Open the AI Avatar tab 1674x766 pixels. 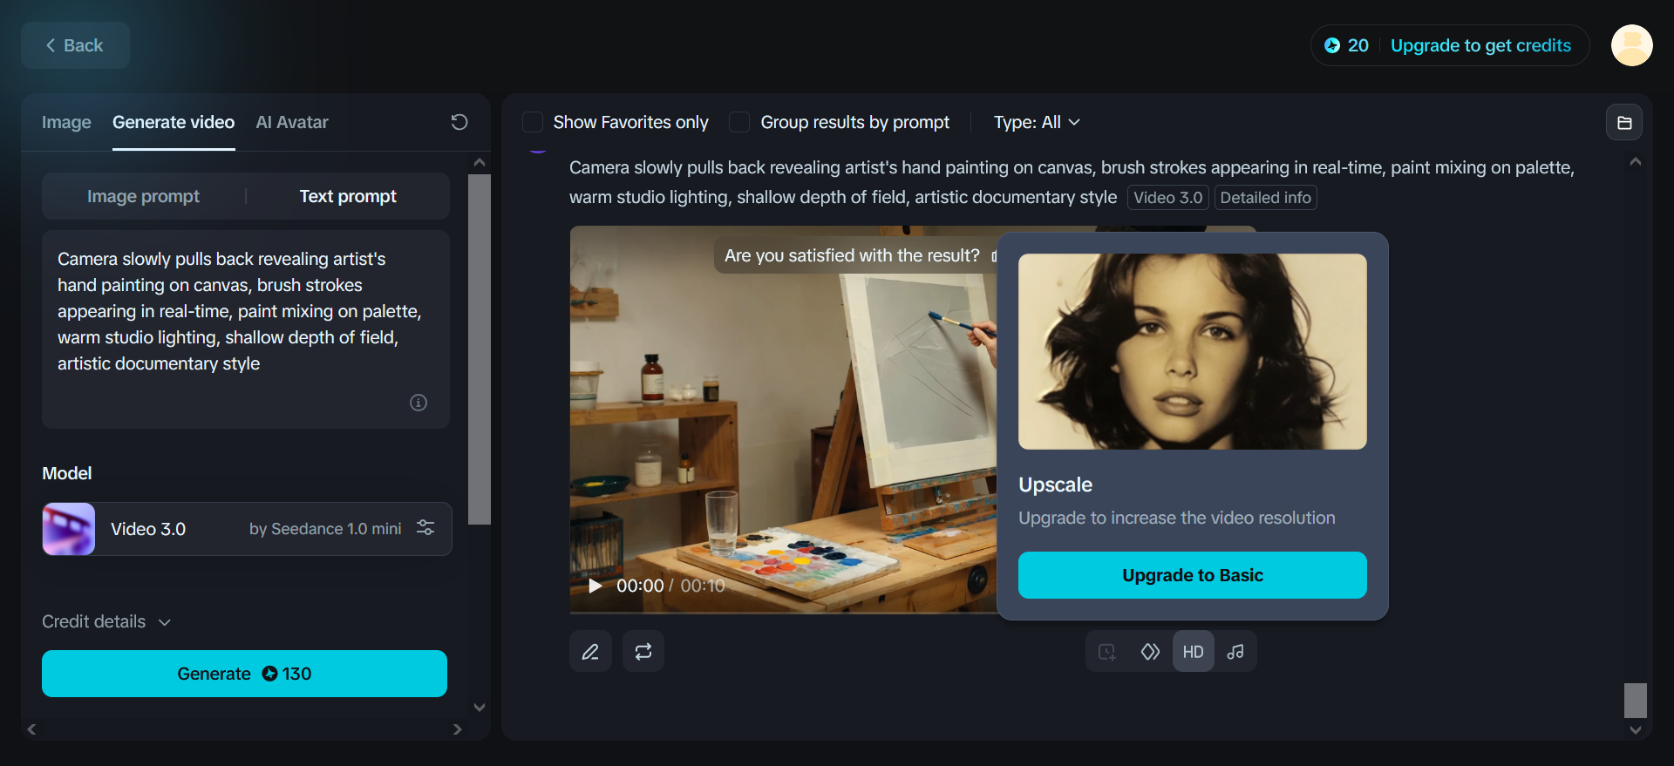292,122
